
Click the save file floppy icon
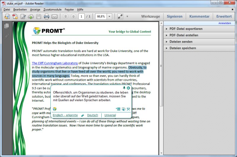point(39,17)
